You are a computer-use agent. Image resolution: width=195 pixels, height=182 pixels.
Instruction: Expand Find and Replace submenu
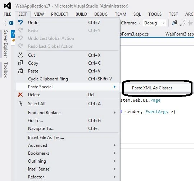(67, 112)
